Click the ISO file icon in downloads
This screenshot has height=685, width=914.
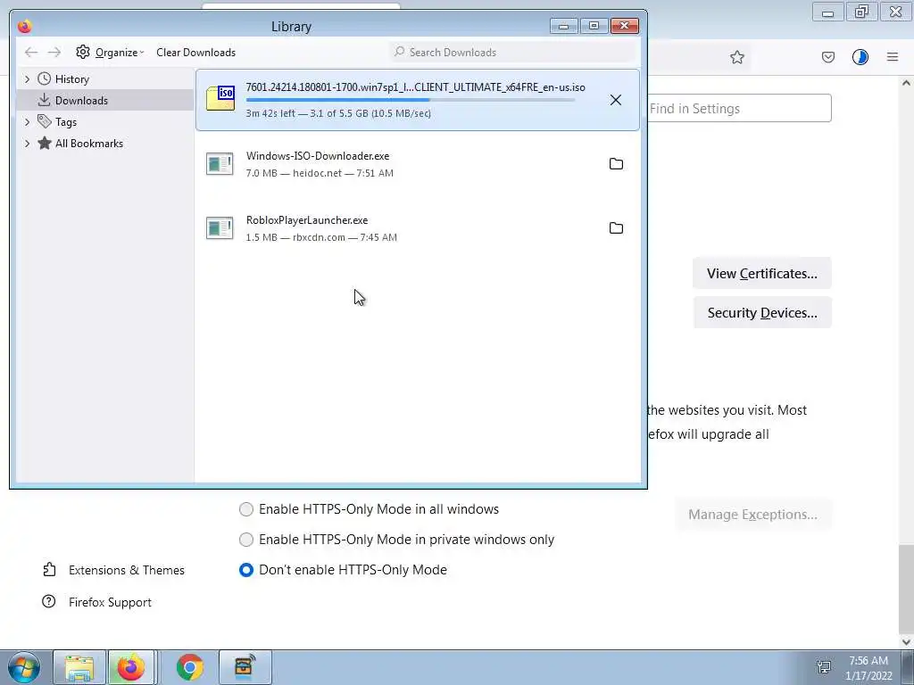click(x=220, y=98)
